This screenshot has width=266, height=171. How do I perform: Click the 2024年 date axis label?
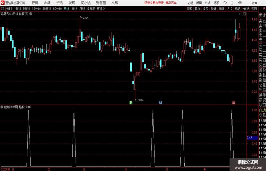(x=5, y=169)
